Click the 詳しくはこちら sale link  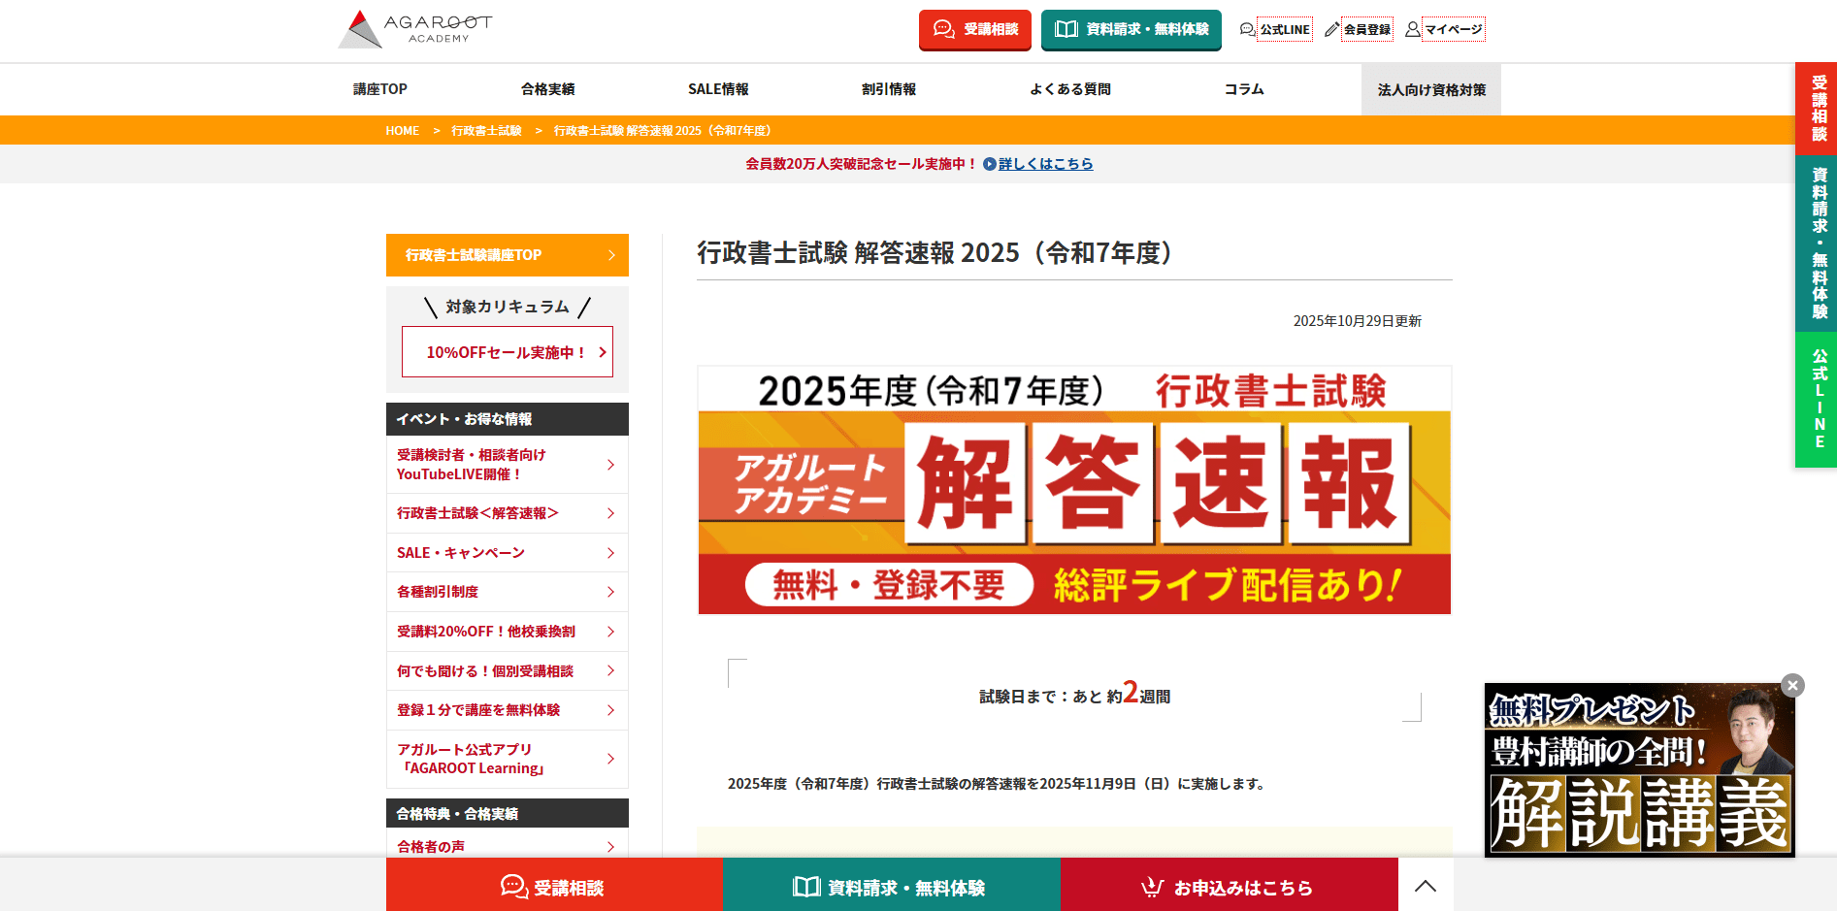click(1045, 164)
